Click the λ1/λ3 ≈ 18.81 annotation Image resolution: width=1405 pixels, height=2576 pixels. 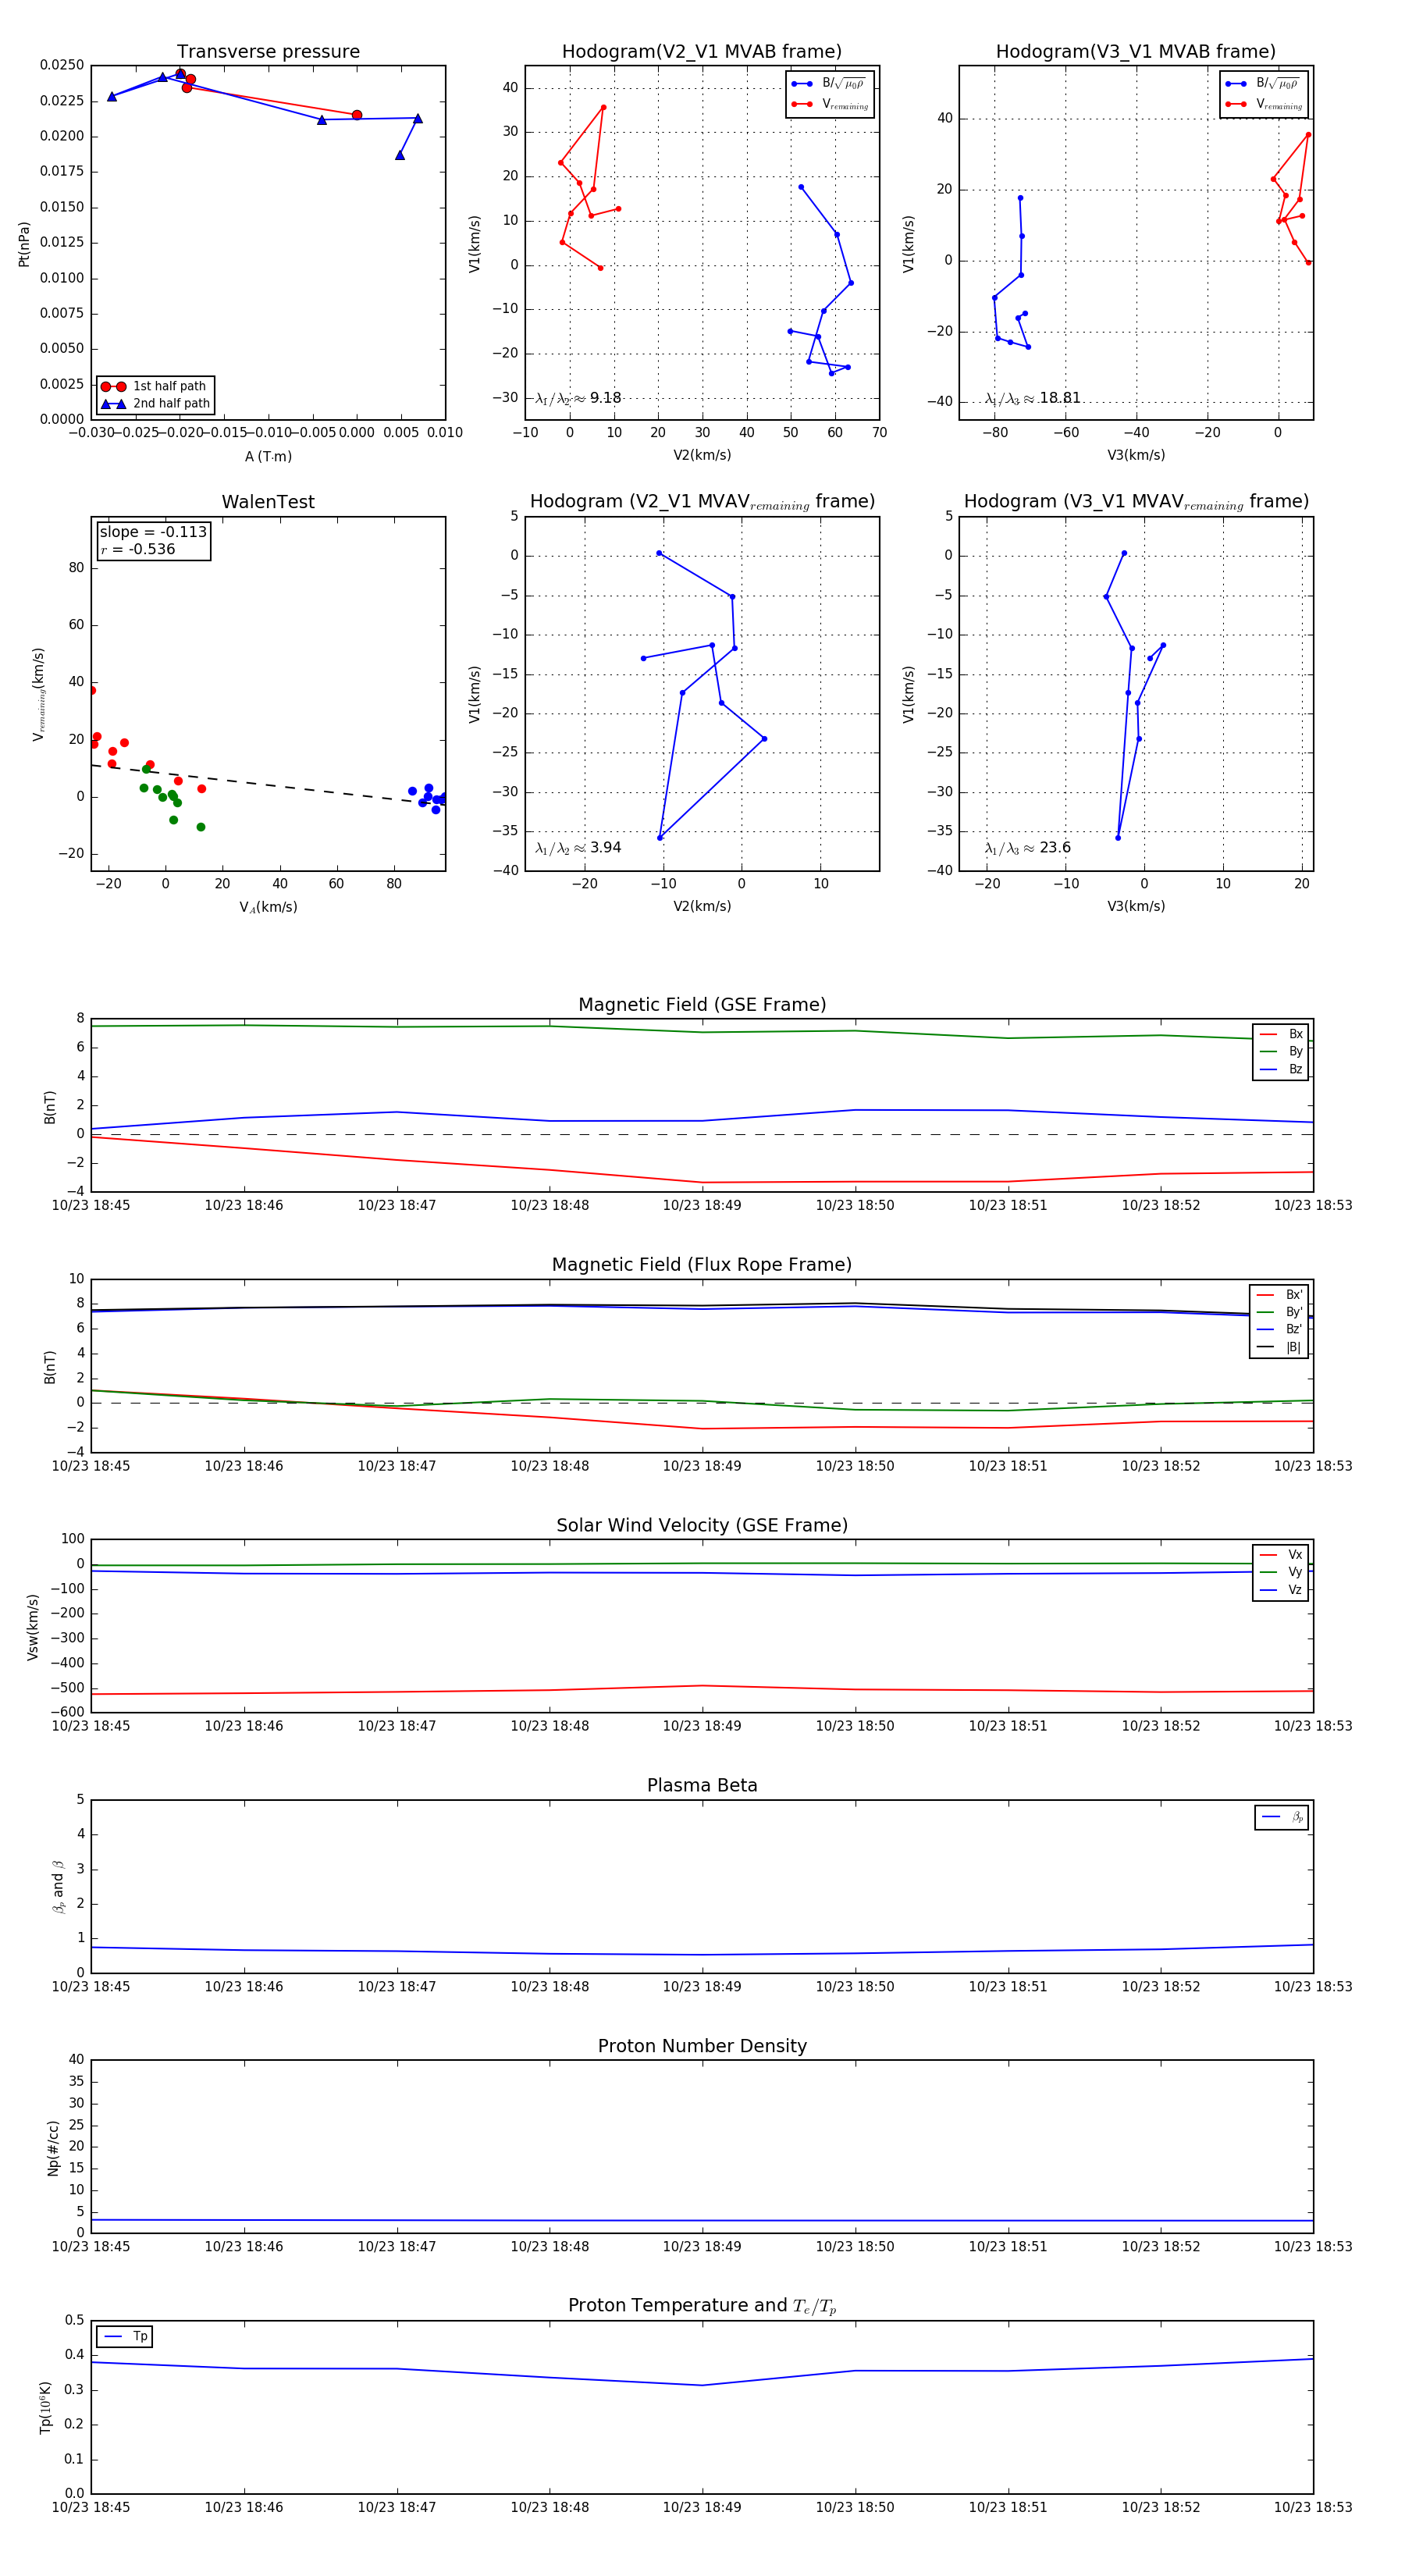[x=1032, y=398]
